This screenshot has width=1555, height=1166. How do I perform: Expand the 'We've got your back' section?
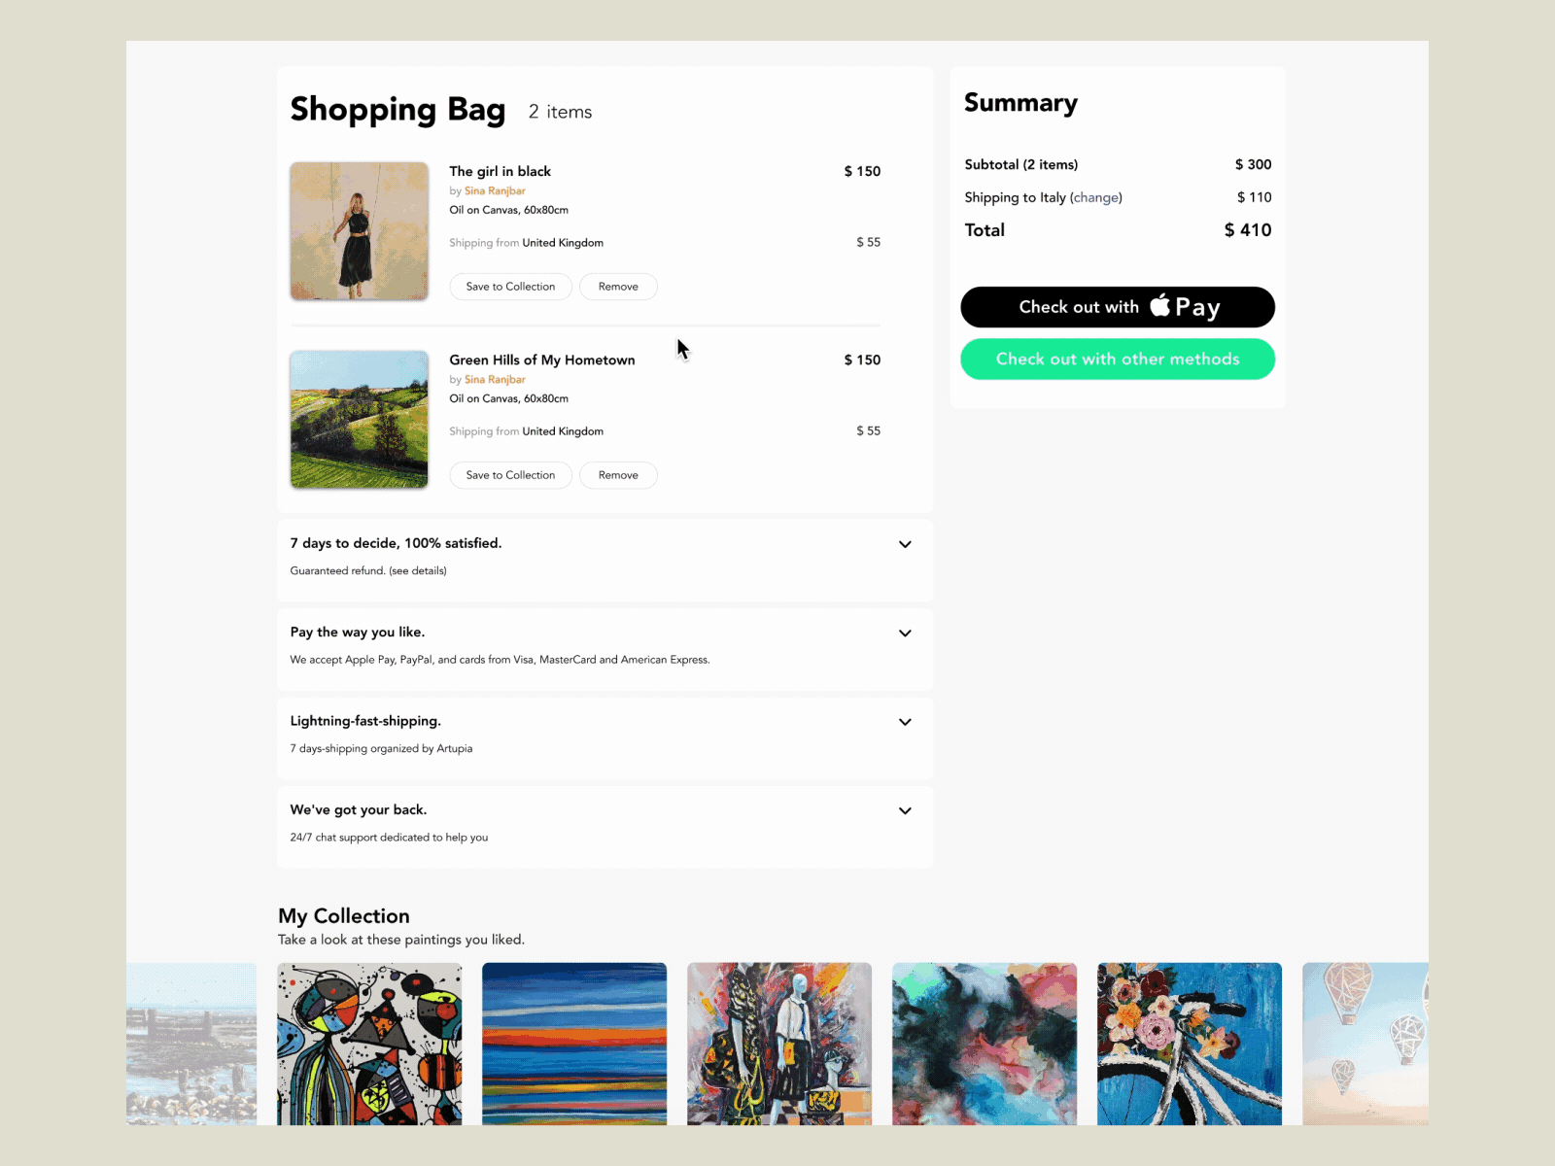point(905,810)
